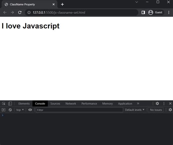Open the top JavaScript context dropdown
Image resolution: width=173 pixels, height=145 pixels.
click(x=20, y=110)
